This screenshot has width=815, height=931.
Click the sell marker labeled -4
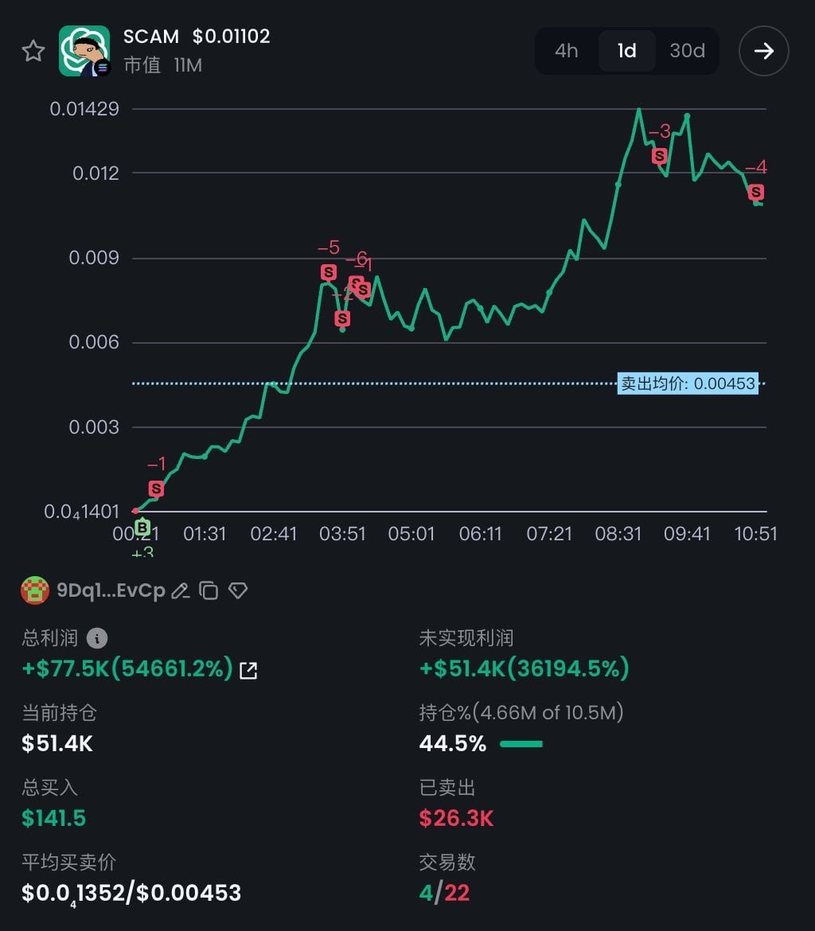[x=756, y=192]
